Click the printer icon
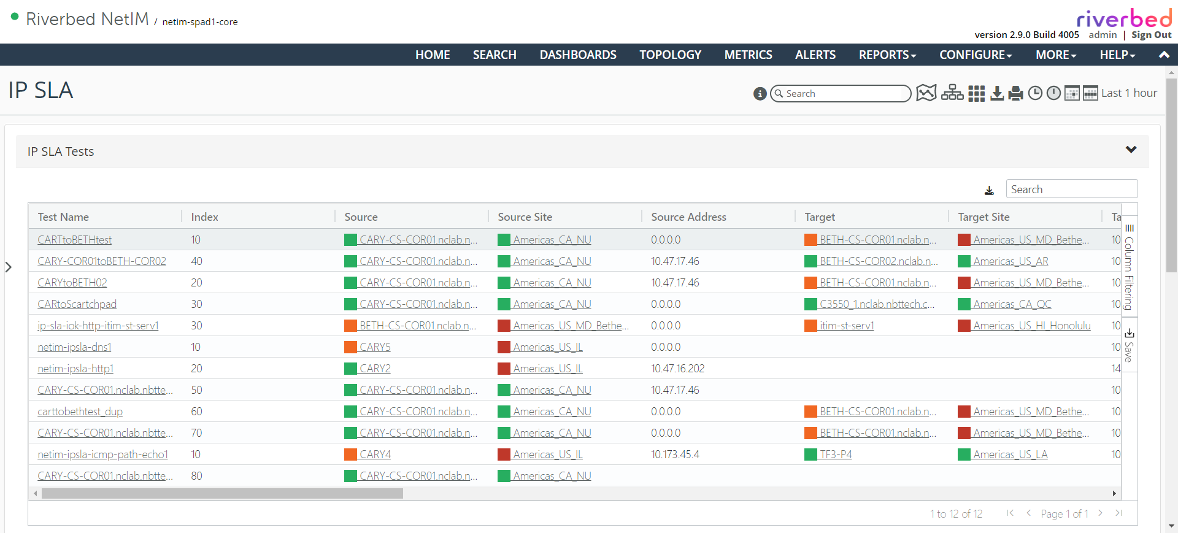 [x=1016, y=93]
